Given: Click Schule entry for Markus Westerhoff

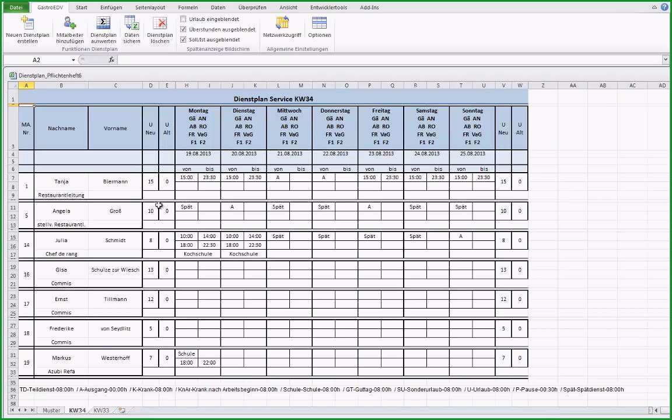Looking at the screenshot, I should point(187,354).
